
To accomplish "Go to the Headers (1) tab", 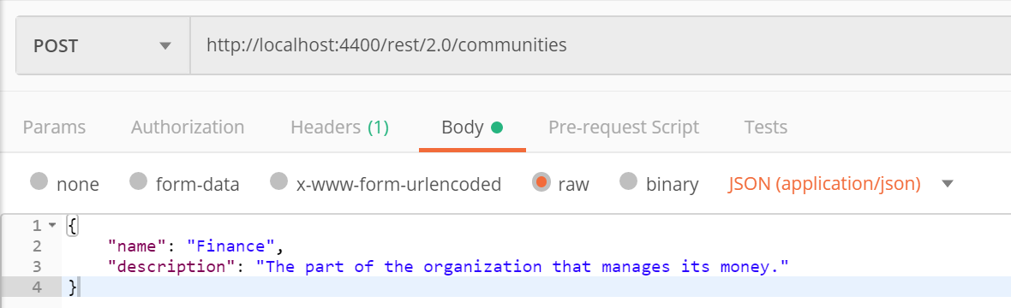I will pos(340,127).
